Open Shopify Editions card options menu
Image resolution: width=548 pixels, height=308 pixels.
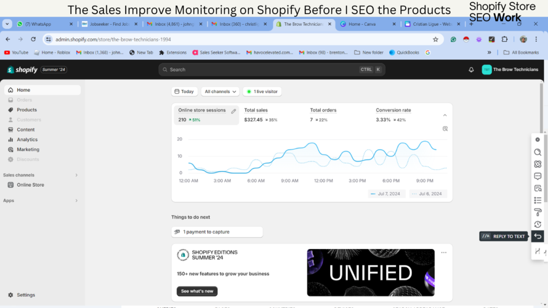444,252
